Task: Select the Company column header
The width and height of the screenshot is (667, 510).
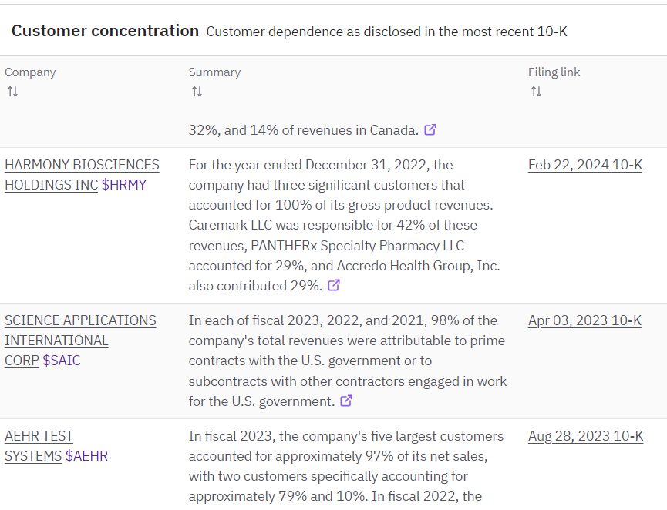Action: click(x=30, y=72)
